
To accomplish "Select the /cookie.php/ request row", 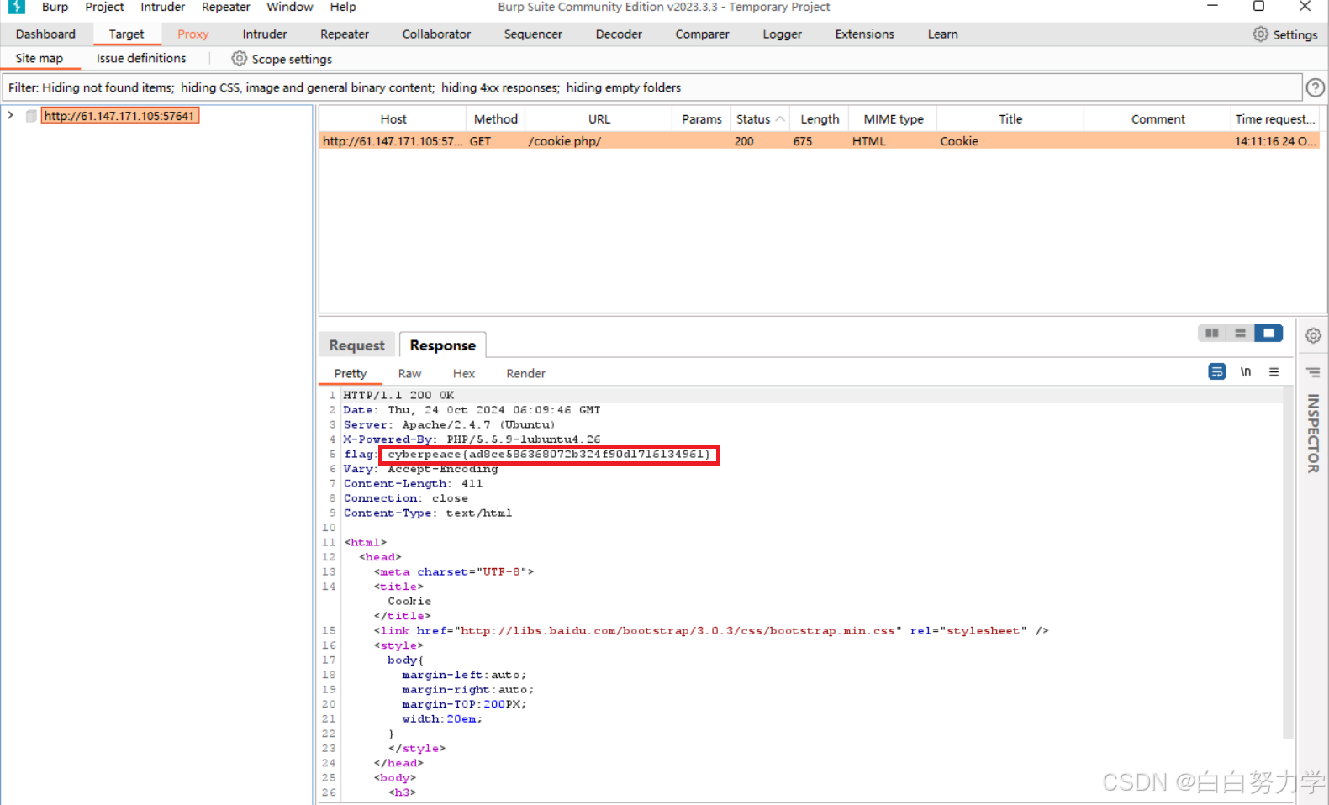I will [x=820, y=141].
